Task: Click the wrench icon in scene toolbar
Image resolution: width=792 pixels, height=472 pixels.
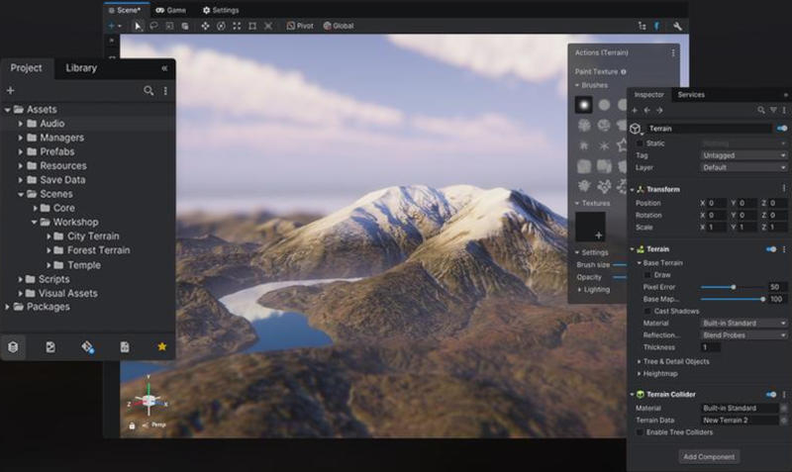Action: [x=677, y=26]
